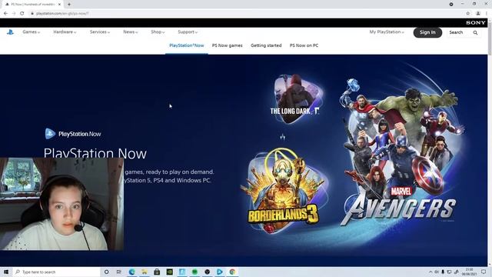Image resolution: width=492 pixels, height=277 pixels.
Task: Open the PS Now on PC tab
Action: (304, 45)
